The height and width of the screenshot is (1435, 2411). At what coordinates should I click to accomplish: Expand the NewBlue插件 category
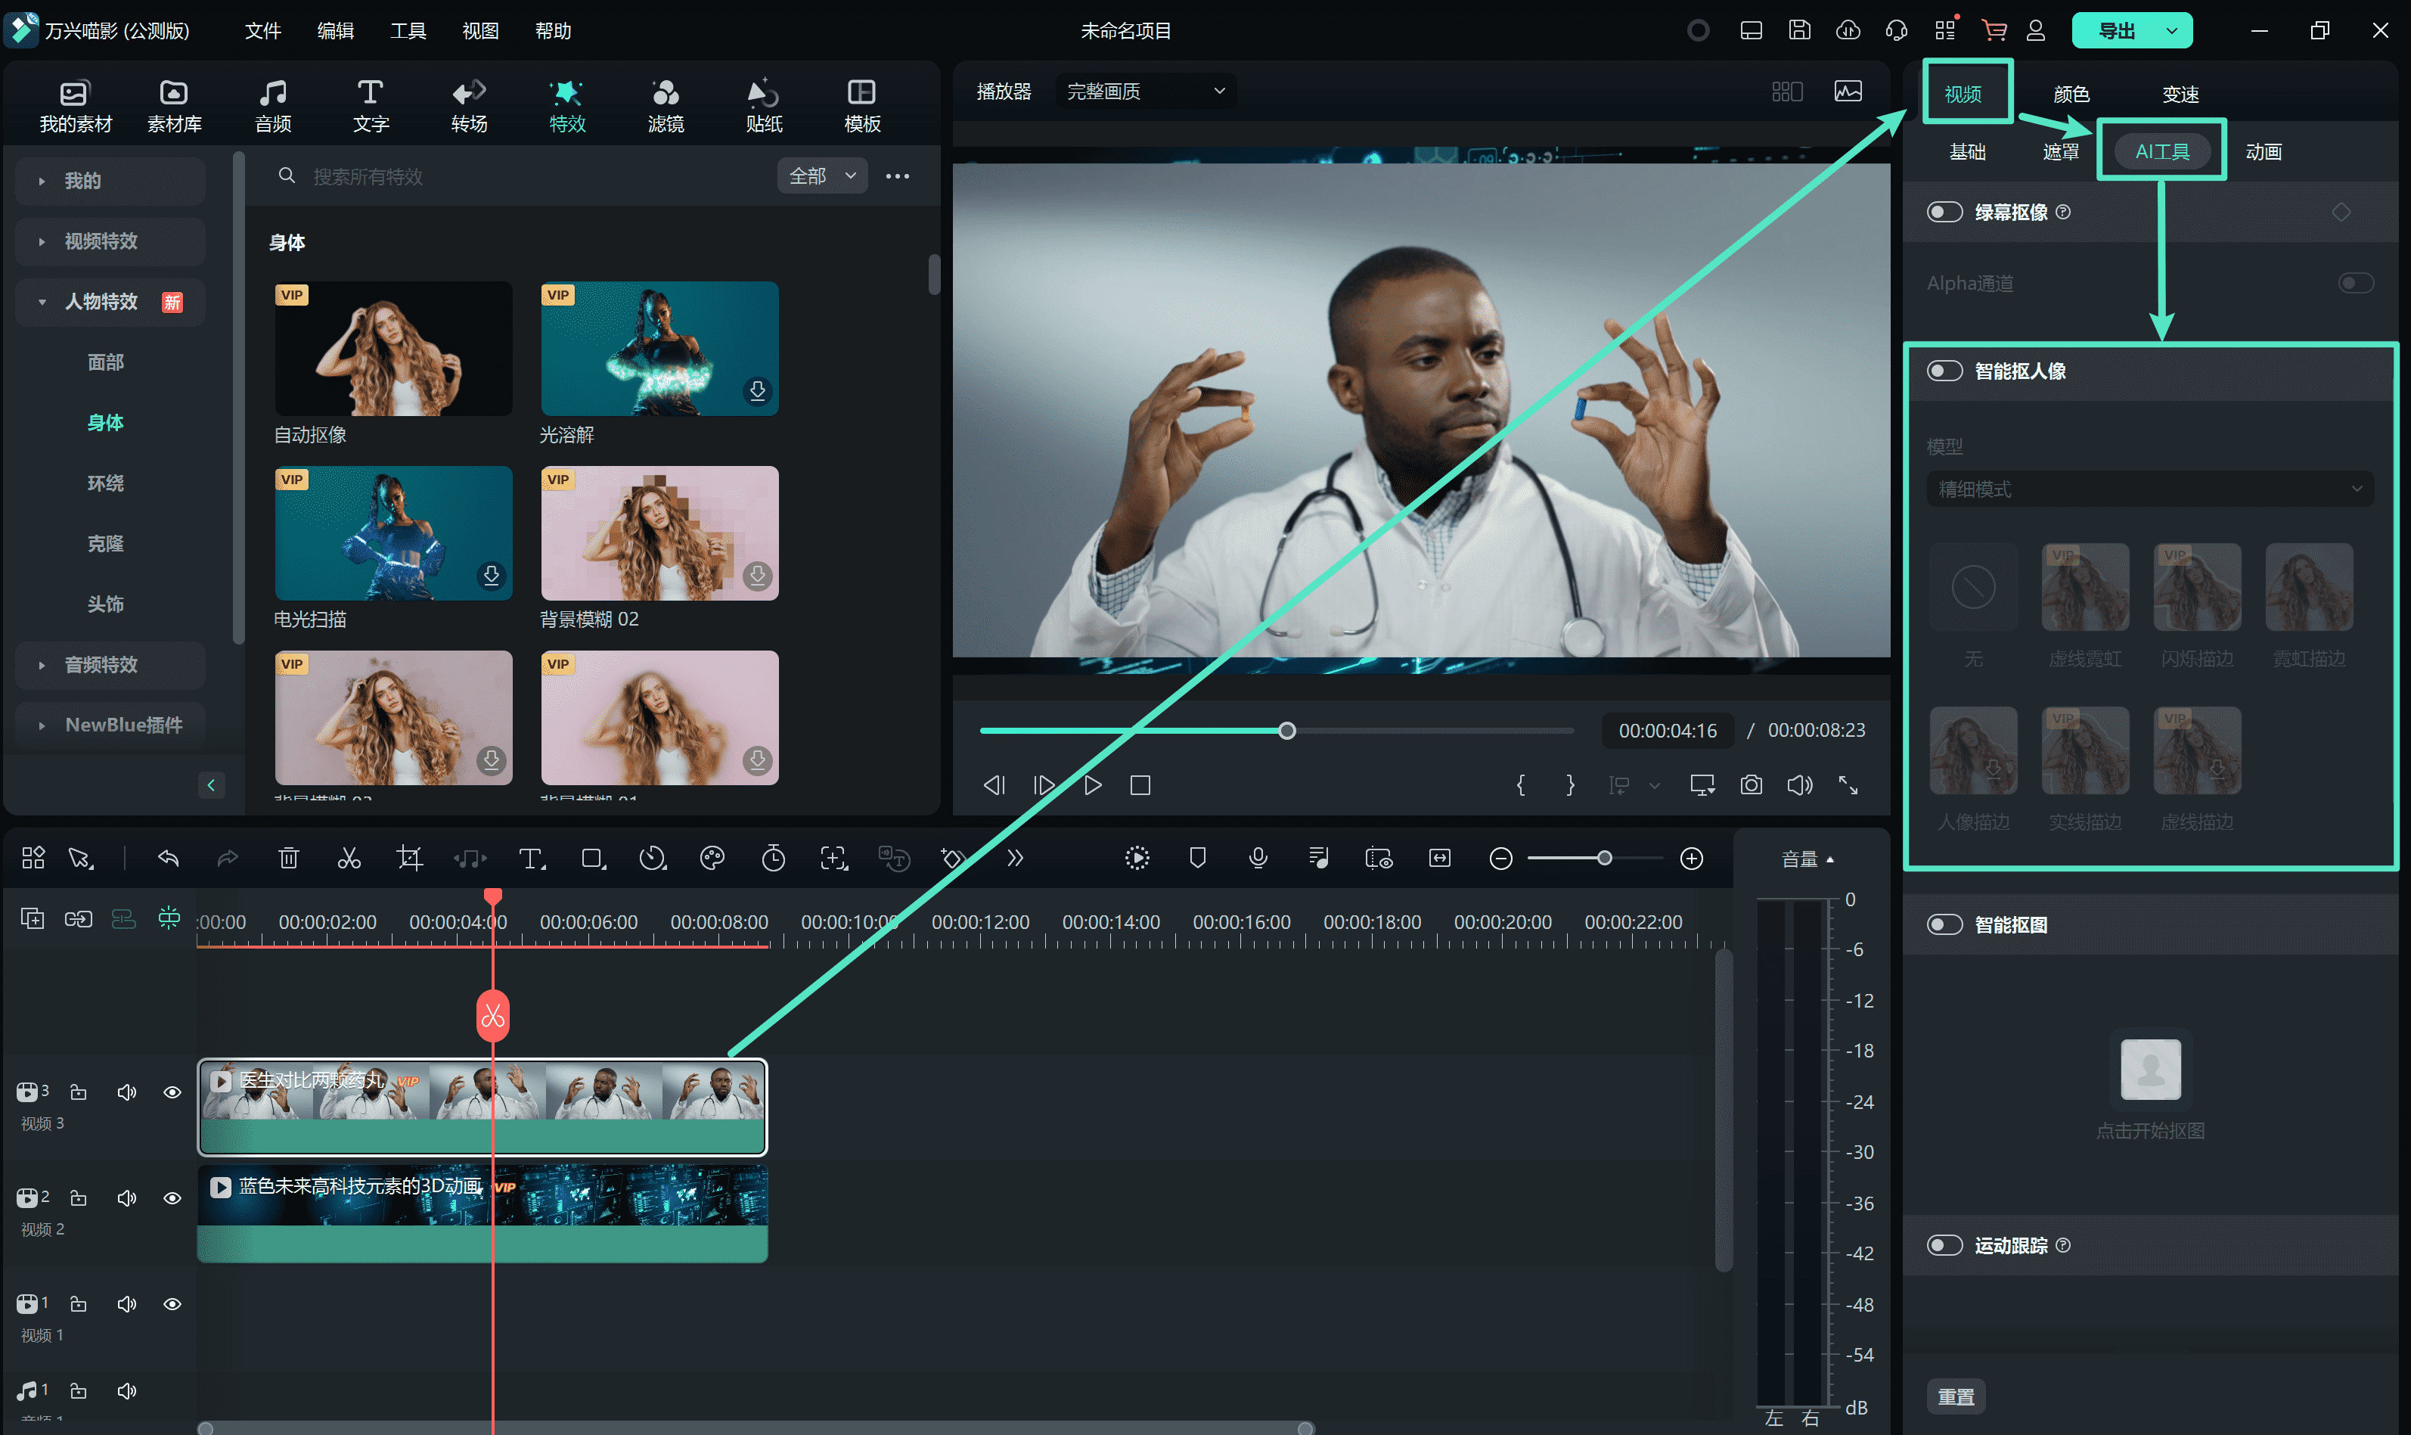coord(110,725)
